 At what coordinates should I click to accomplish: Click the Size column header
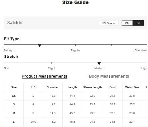(x=14, y=87)
